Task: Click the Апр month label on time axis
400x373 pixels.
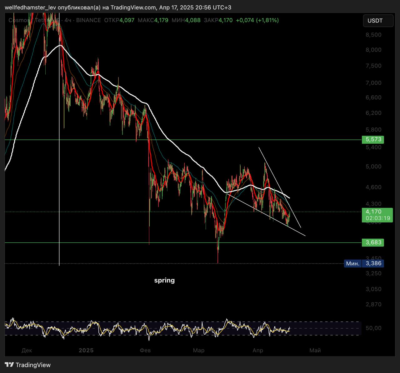Action: [258, 350]
